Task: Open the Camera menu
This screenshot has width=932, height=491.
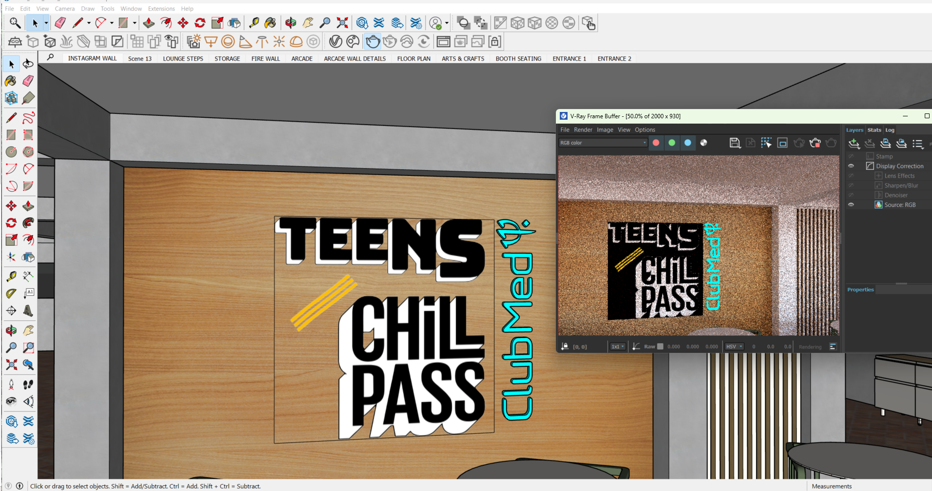Action: [x=64, y=9]
